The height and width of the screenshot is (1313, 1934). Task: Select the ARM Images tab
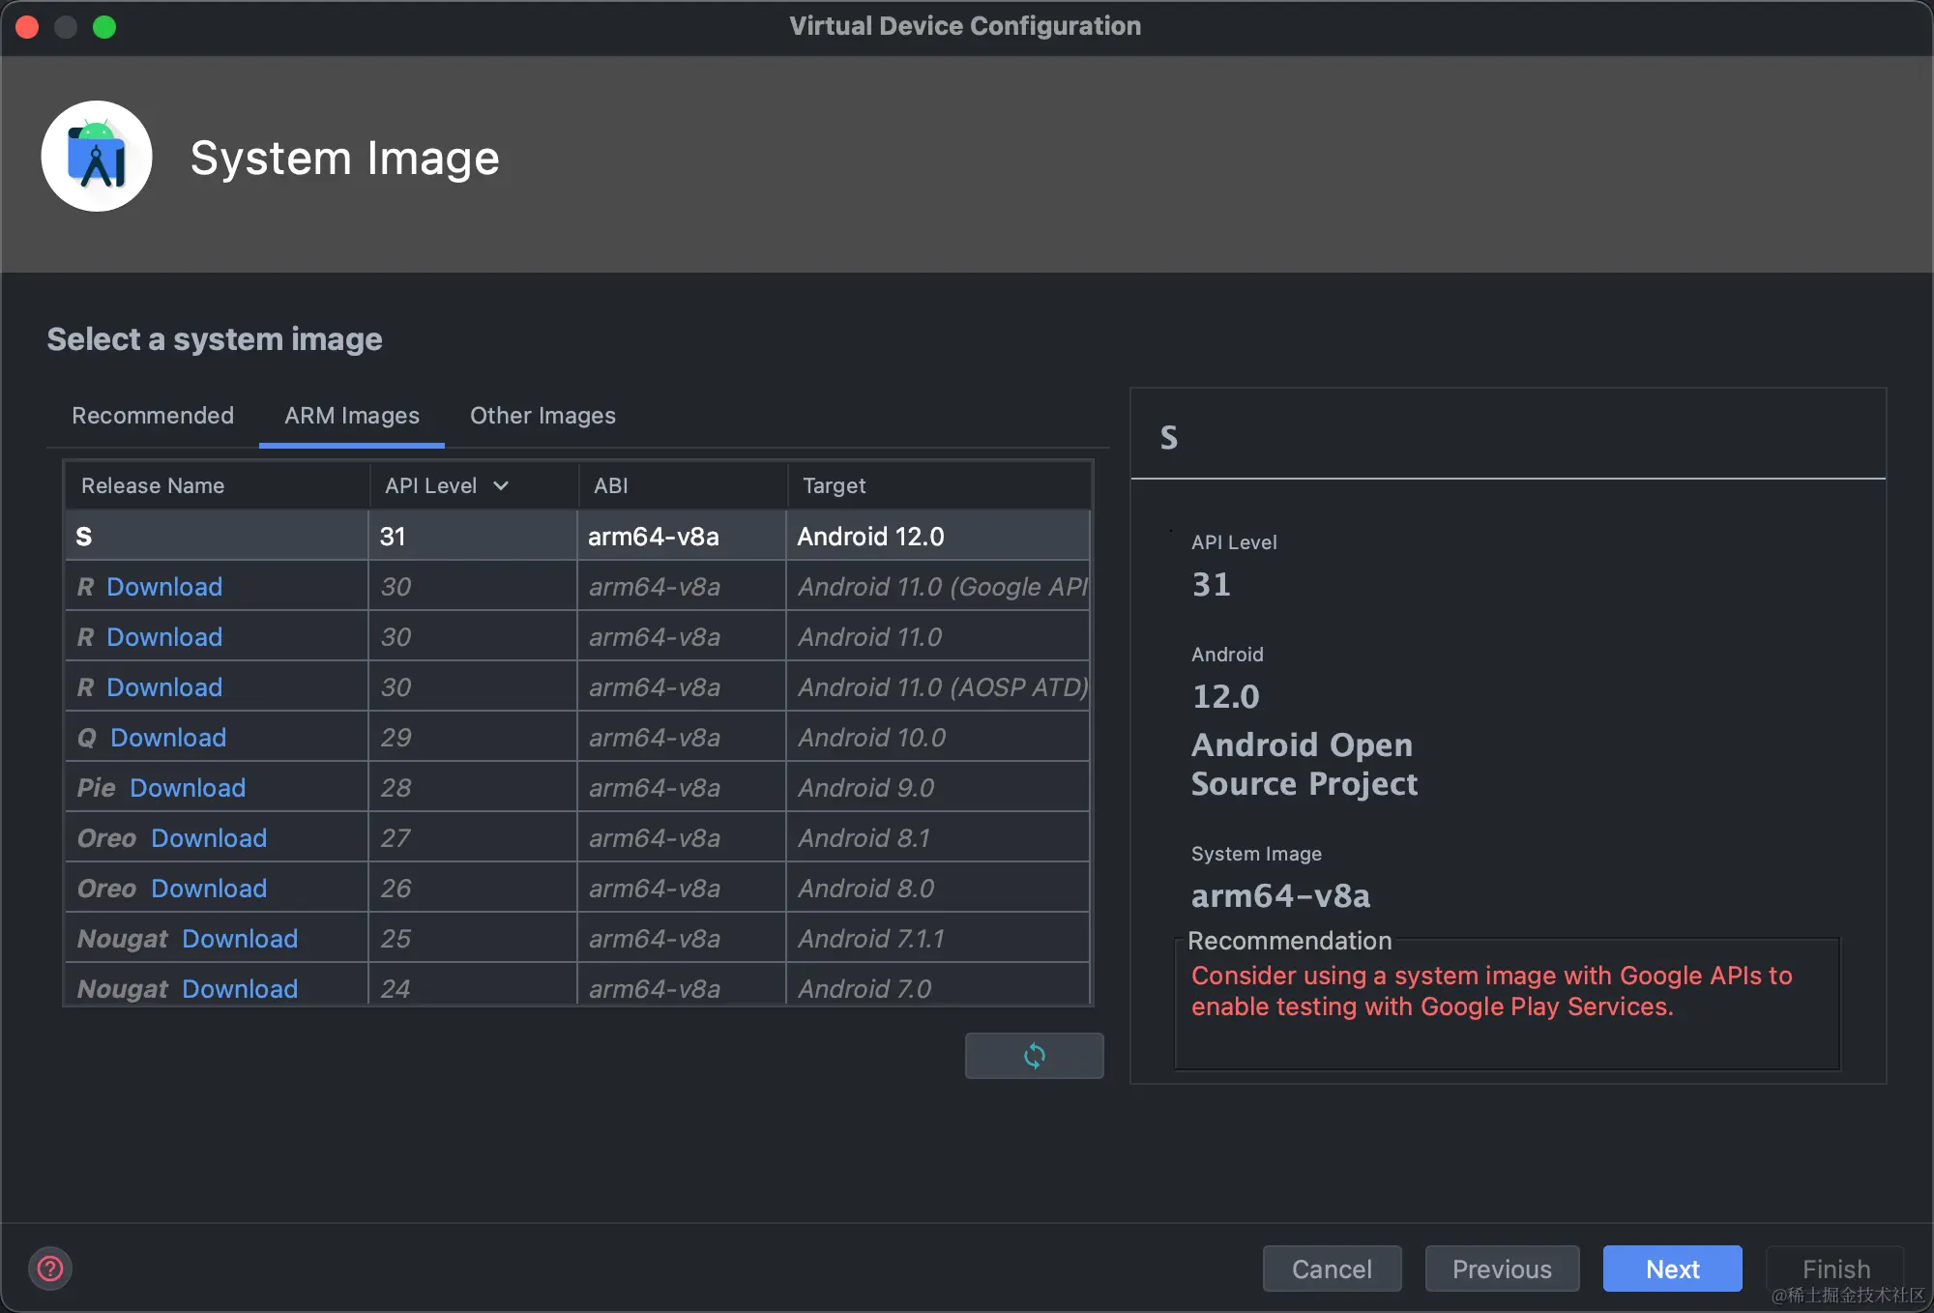tap(351, 416)
